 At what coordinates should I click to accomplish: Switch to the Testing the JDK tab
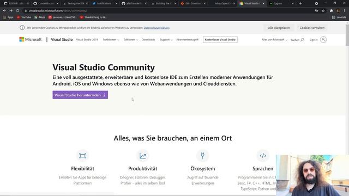coord(75,4)
